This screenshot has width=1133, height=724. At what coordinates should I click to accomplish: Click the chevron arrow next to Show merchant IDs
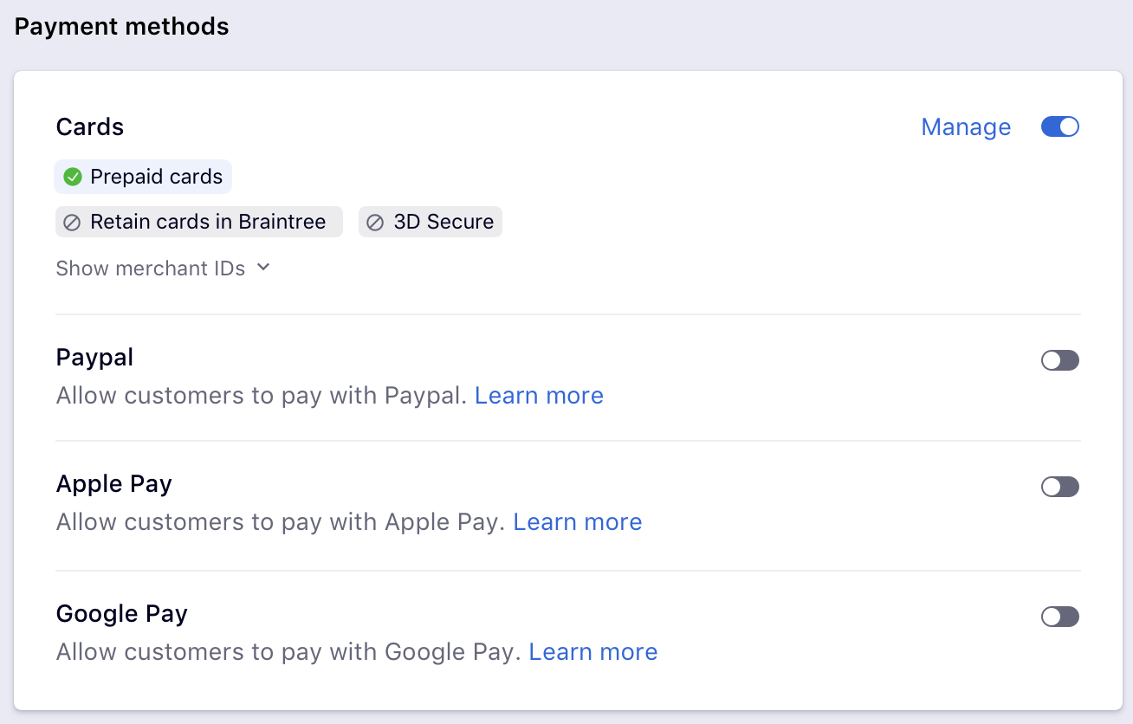(x=263, y=268)
